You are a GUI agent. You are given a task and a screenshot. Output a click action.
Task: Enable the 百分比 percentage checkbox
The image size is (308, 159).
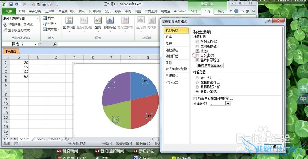pos(197,55)
